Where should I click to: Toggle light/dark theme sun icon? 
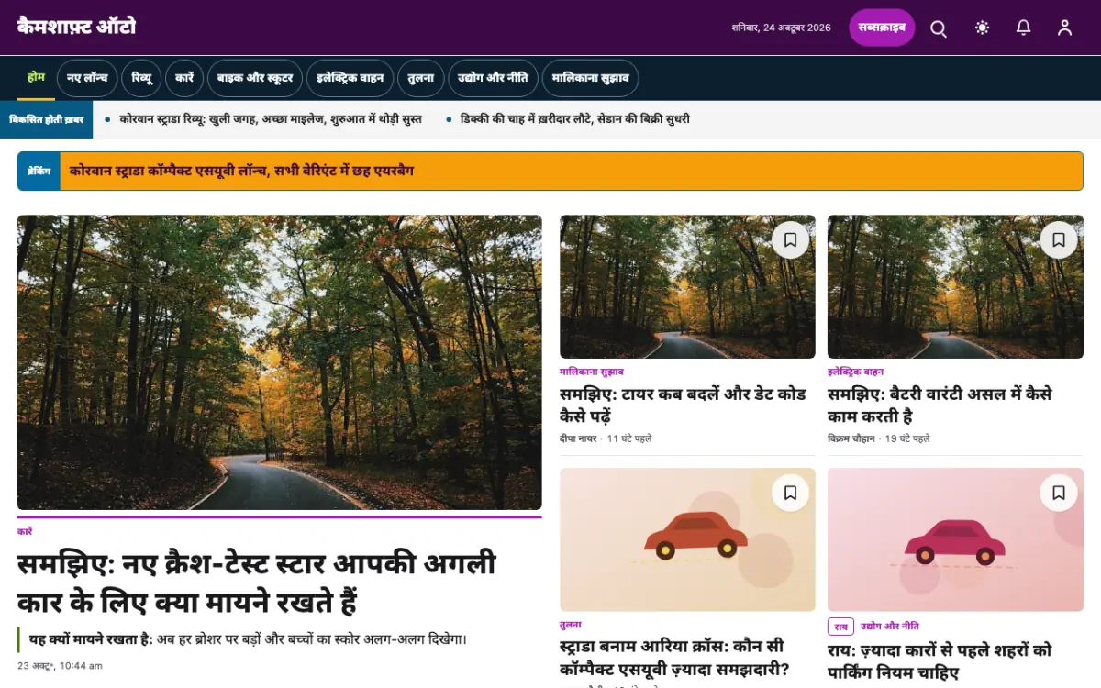983,28
